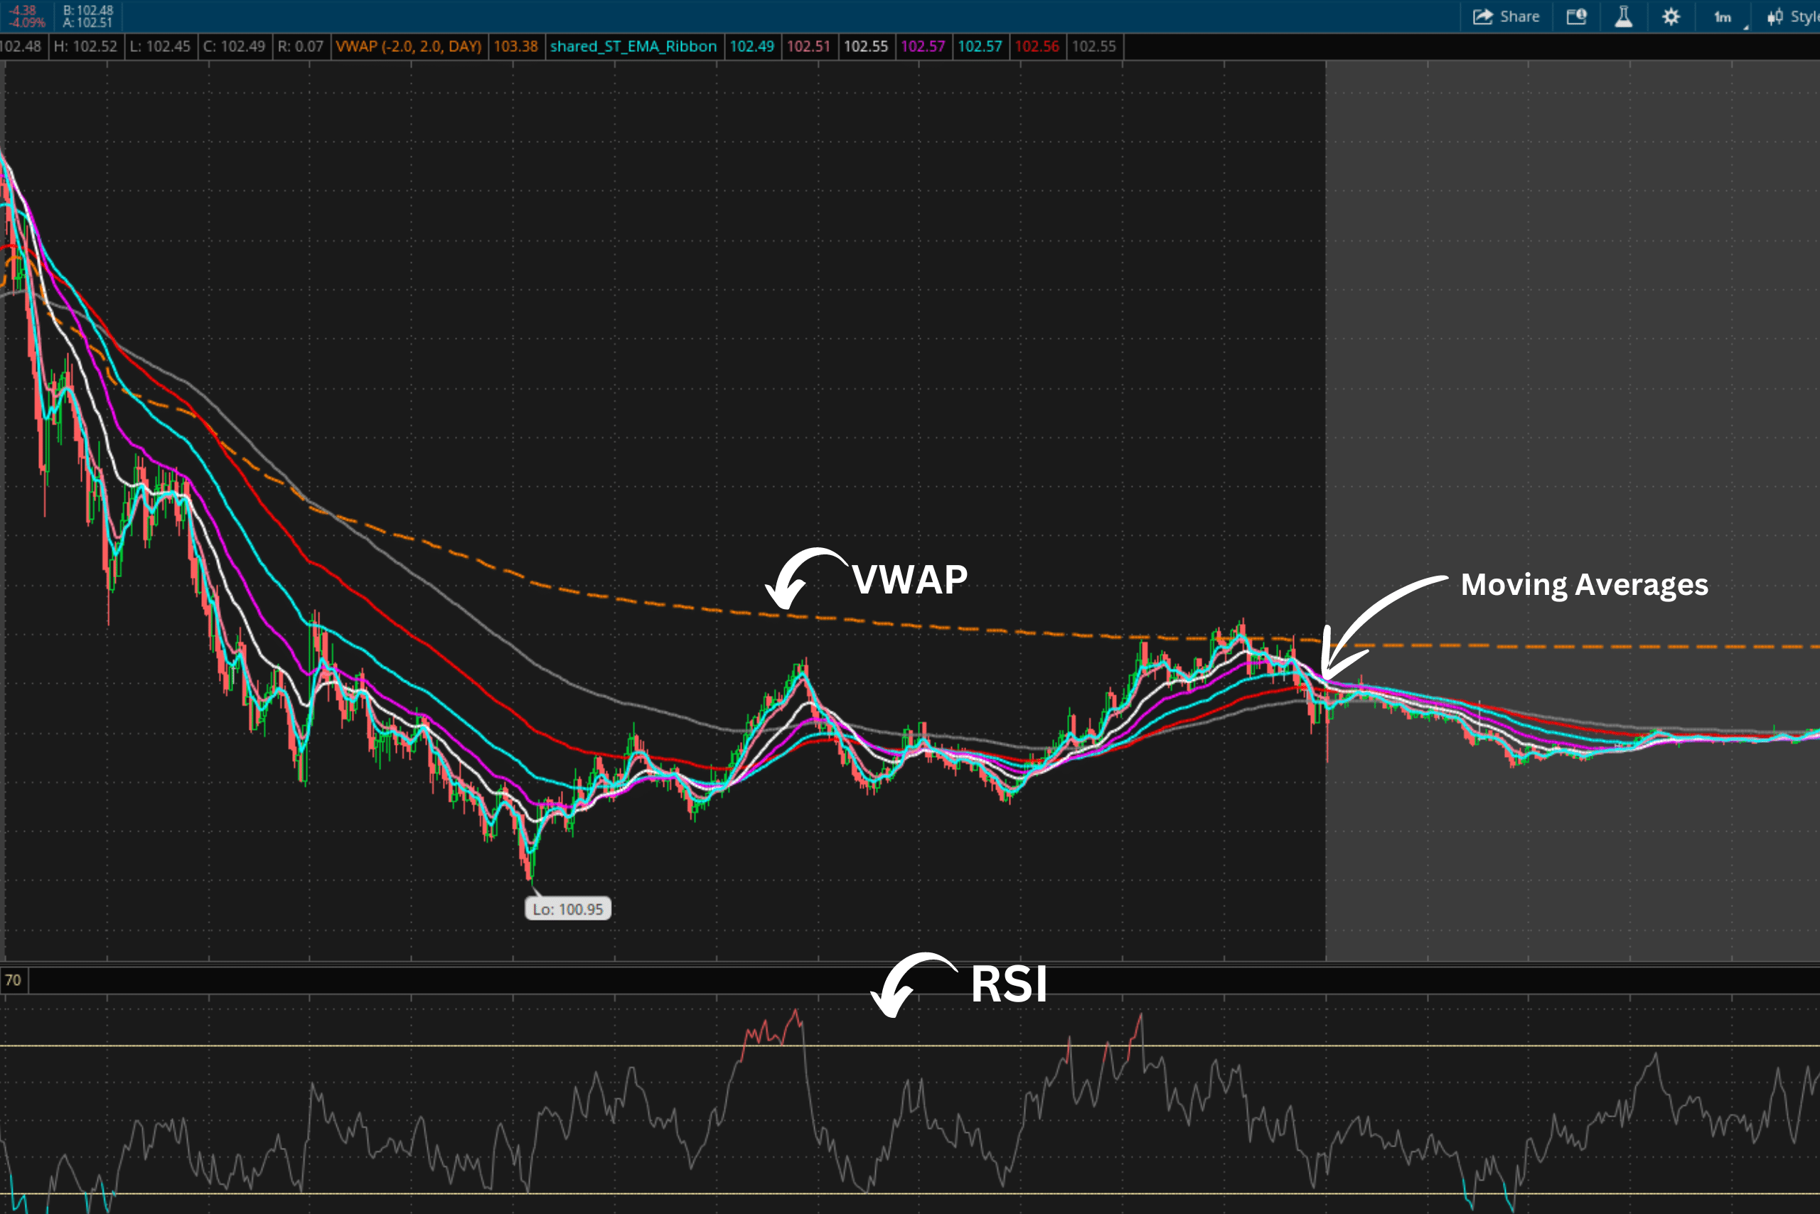Viewport: 1820px width, 1214px height.
Task: Open the chart alert window icon
Action: [1576, 16]
